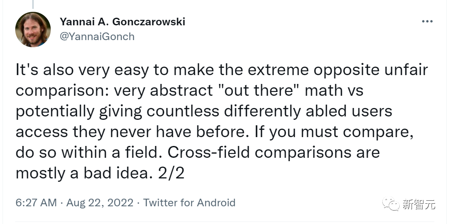
Task: Click the words "access they never have before"
Action: (132, 132)
